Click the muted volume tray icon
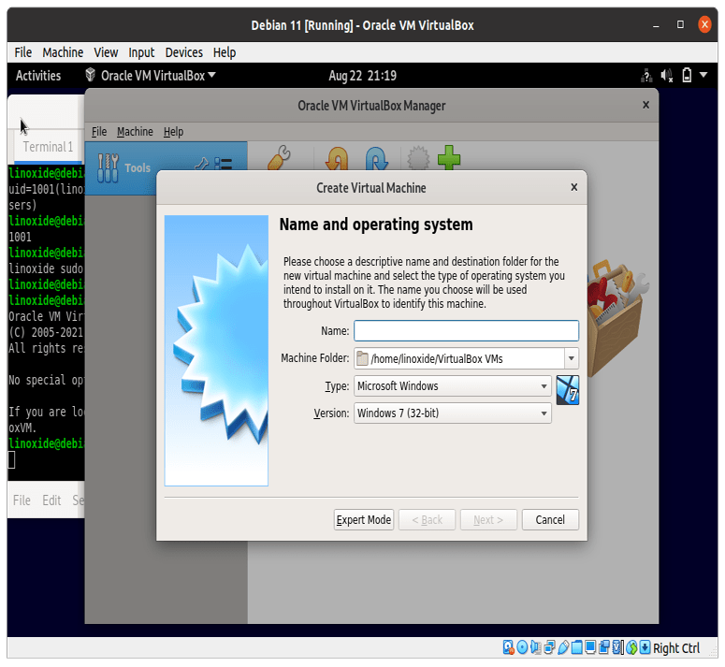The image size is (725, 667). tap(666, 76)
